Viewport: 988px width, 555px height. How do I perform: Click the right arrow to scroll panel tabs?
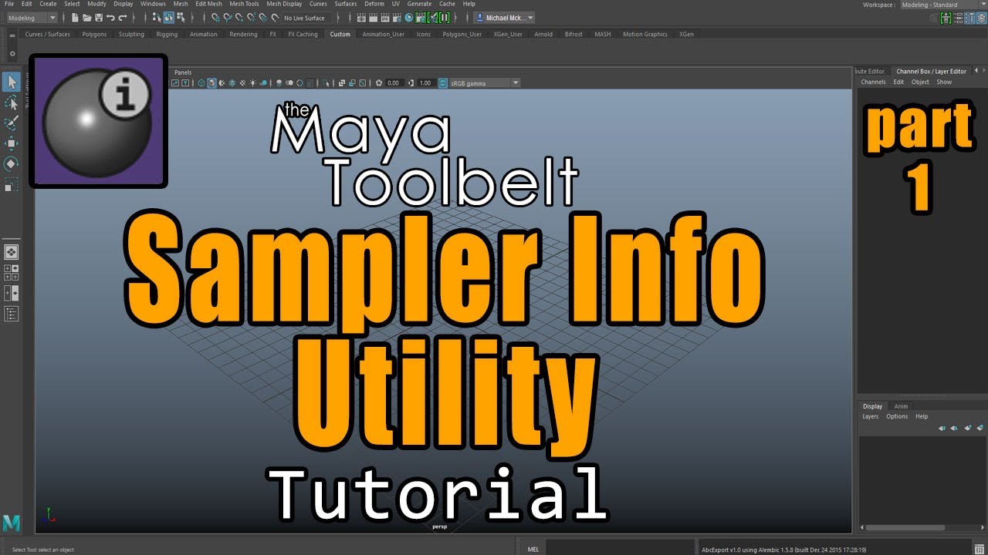(983, 71)
